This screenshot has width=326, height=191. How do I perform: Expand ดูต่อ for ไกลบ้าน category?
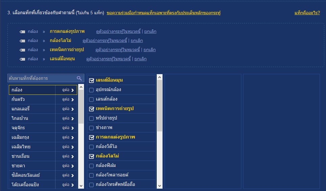tap(68, 119)
